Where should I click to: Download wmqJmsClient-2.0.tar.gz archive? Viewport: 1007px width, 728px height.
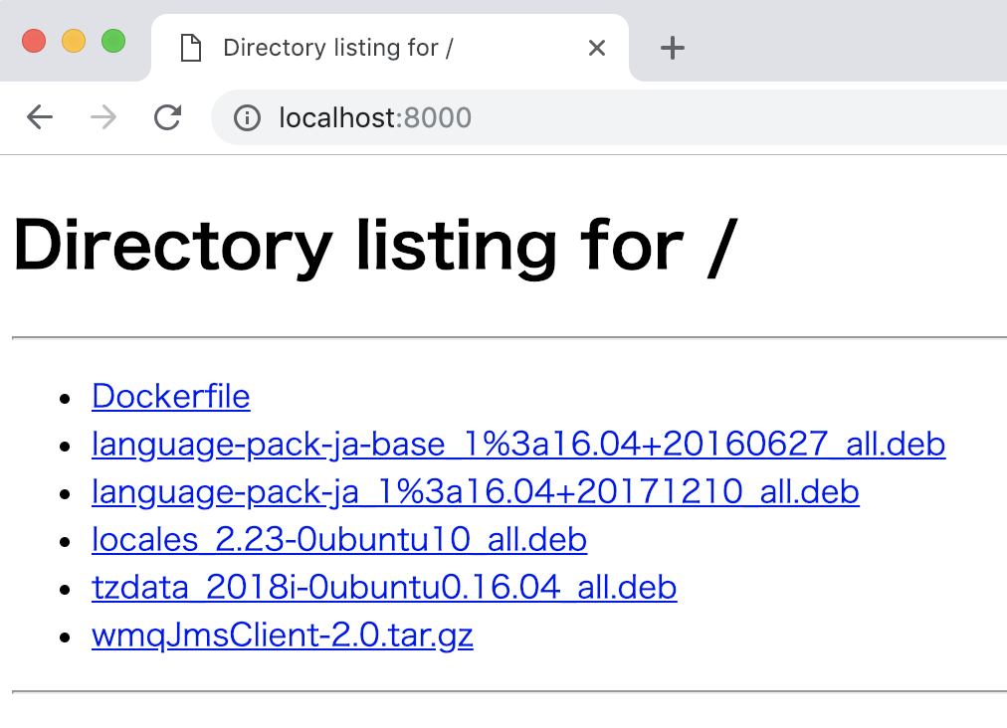(283, 636)
